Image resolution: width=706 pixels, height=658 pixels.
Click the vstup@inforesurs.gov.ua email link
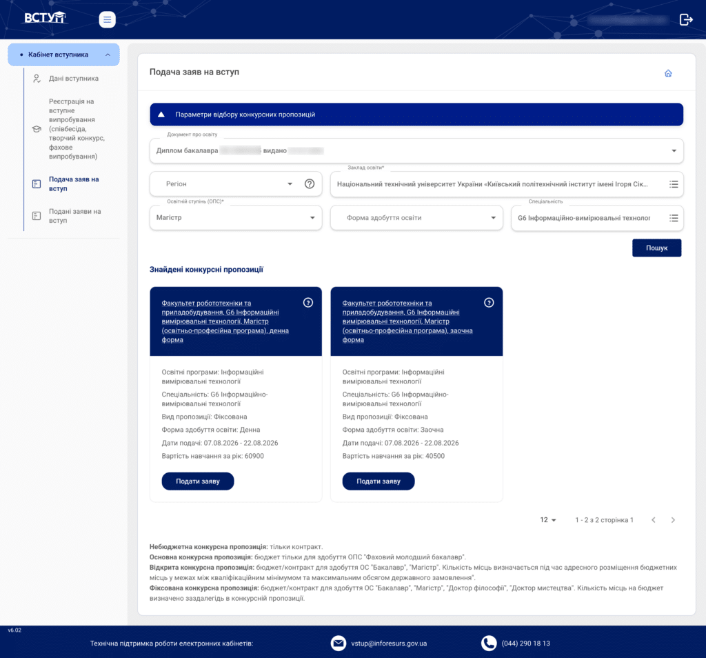[x=389, y=643]
